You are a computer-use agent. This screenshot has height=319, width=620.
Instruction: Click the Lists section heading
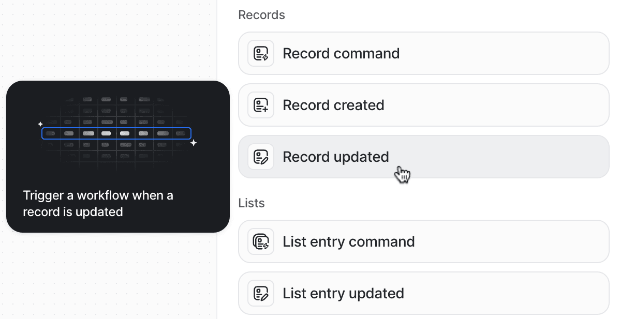coord(252,203)
